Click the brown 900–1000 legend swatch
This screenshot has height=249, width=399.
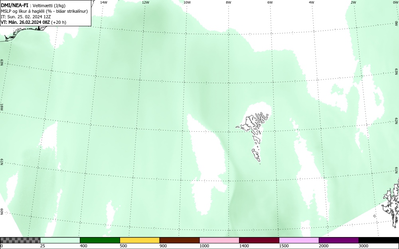(x=180, y=240)
